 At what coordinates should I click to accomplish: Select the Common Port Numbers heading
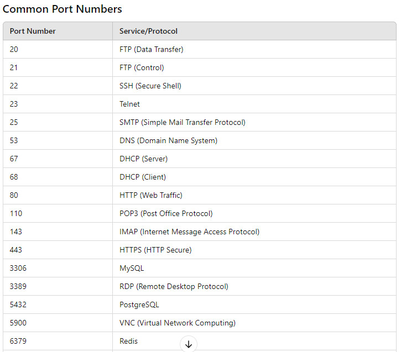coord(62,9)
